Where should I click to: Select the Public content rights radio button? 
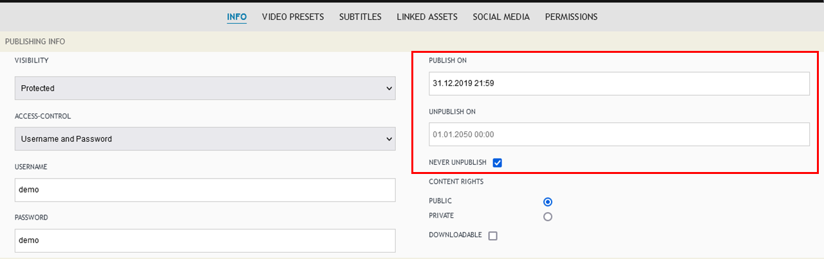click(x=548, y=202)
